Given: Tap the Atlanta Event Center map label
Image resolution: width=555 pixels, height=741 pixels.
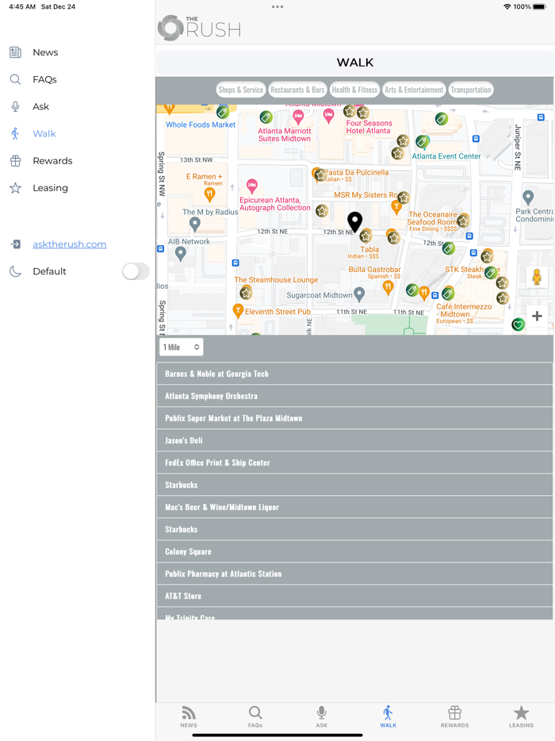Looking at the screenshot, I should click(x=446, y=156).
